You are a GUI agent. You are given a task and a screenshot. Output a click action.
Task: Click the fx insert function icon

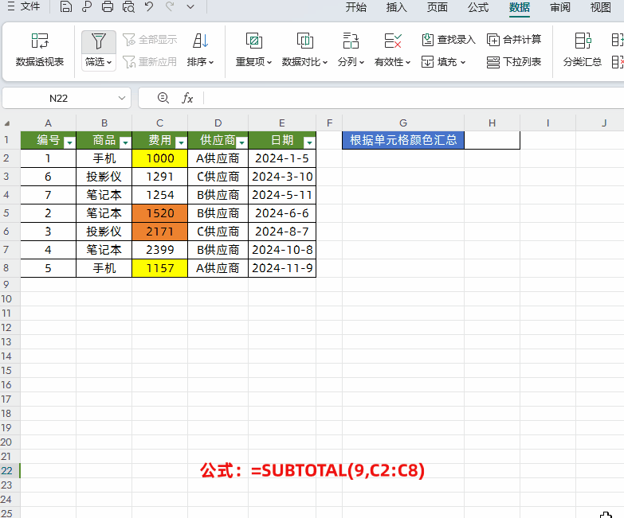tap(187, 98)
